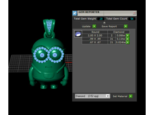The image size is (154, 115).
Task: Open the Diamond (3.52 spg) material dropdown
Action: 108,96
